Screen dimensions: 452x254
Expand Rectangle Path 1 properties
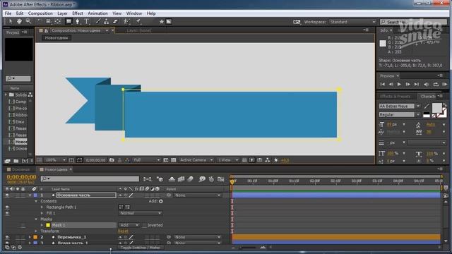[x=42, y=207]
